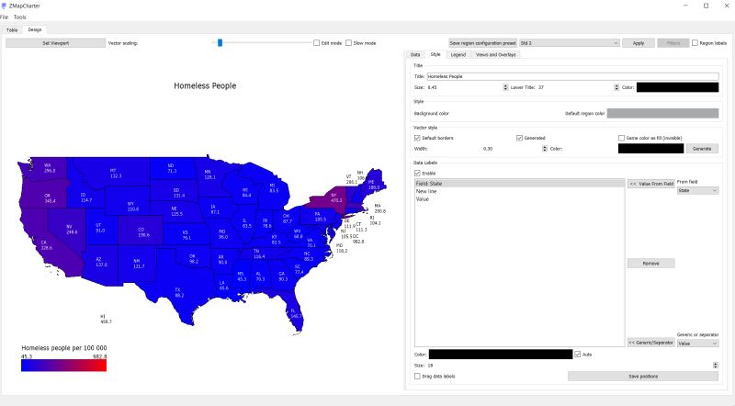Click the legend color gradient bar
The height and width of the screenshot is (406, 735).
click(x=63, y=366)
